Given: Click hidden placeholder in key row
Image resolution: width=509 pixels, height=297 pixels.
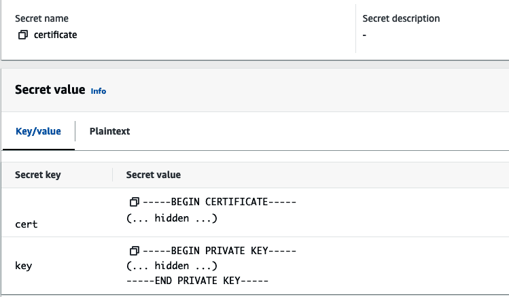Looking at the screenshot, I should [172, 266].
